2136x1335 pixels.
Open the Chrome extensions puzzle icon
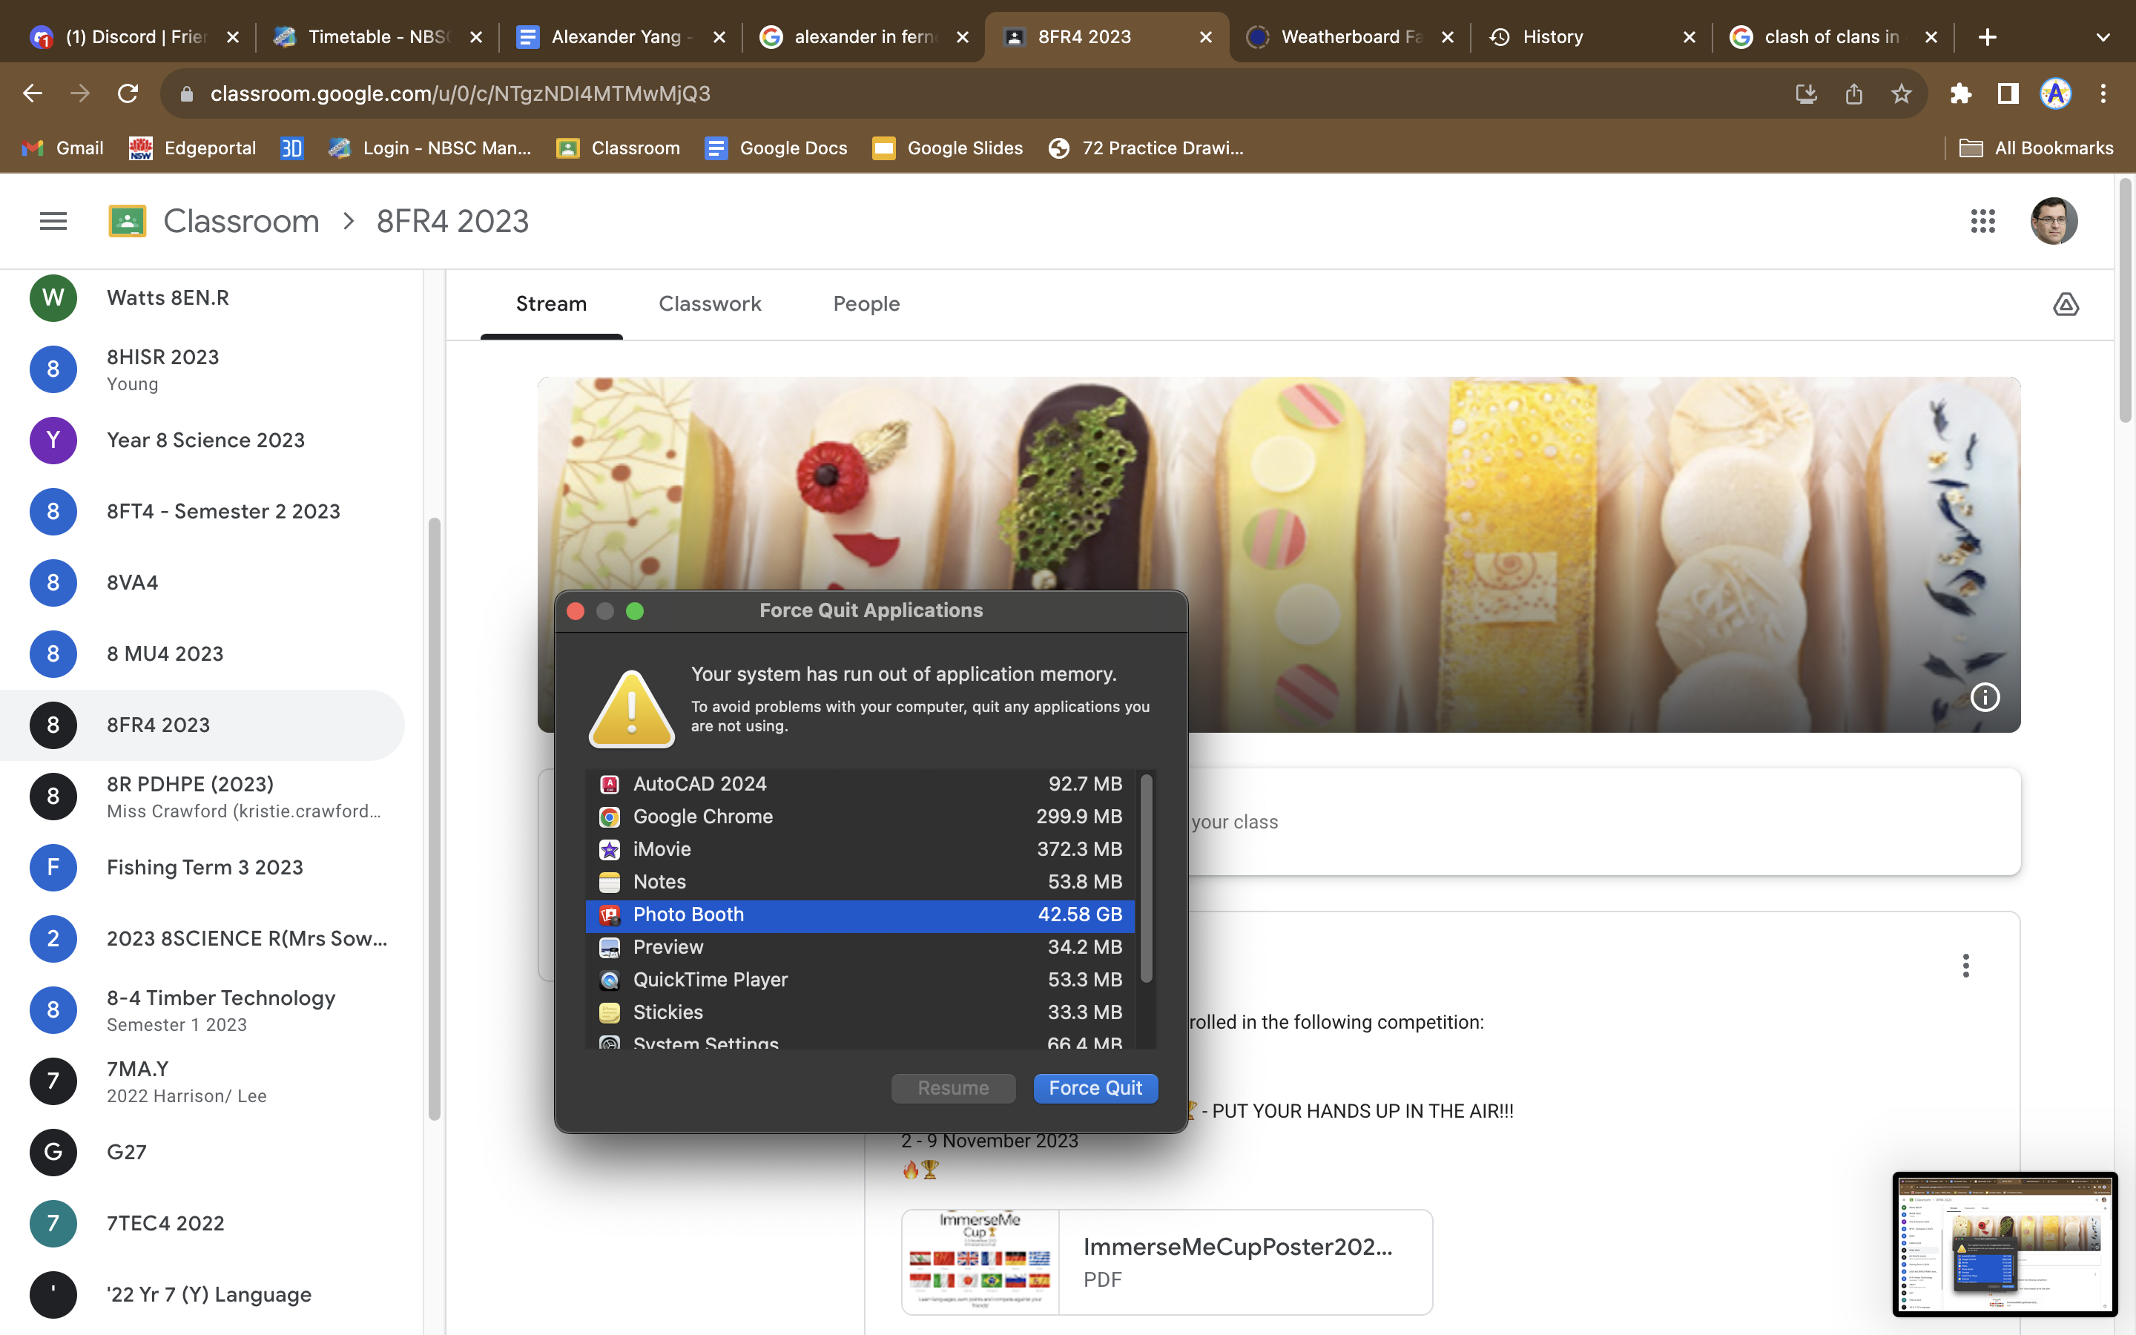pos(1960,93)
